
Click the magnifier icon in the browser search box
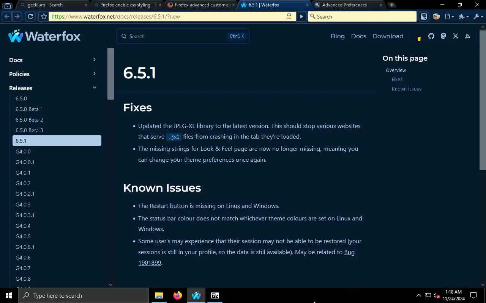point(312,17)
